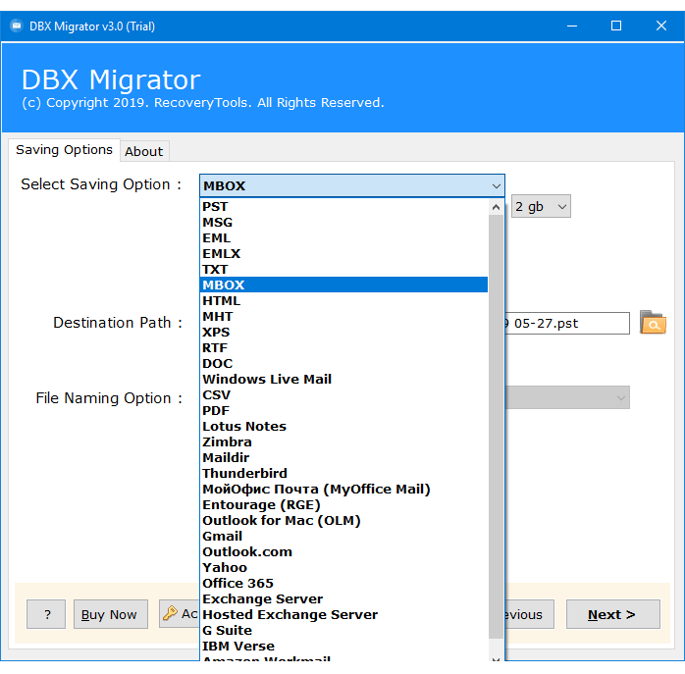685x674 pixels.
Task: Select EML format in the list
Action: 343,238
